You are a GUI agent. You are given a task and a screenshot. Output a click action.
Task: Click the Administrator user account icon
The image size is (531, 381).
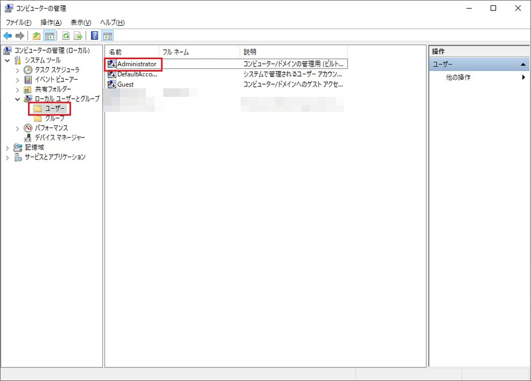pyautogui.click(x=112, y=64)
